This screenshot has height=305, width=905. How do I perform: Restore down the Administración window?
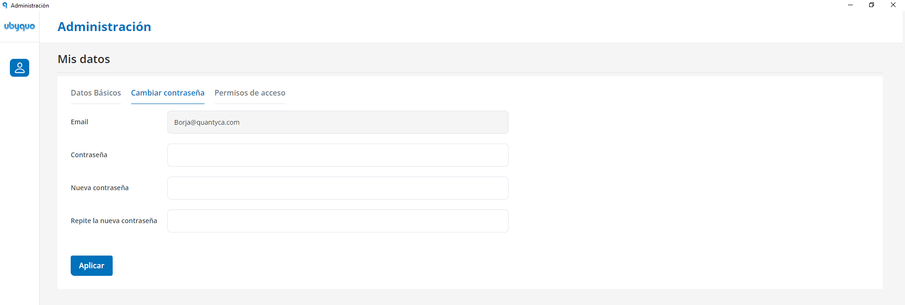pos(872,5)
